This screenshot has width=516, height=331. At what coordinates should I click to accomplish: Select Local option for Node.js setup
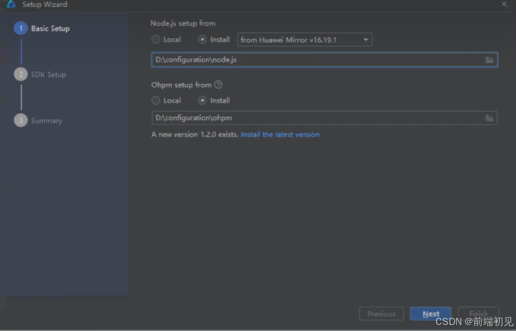[166, 39]
